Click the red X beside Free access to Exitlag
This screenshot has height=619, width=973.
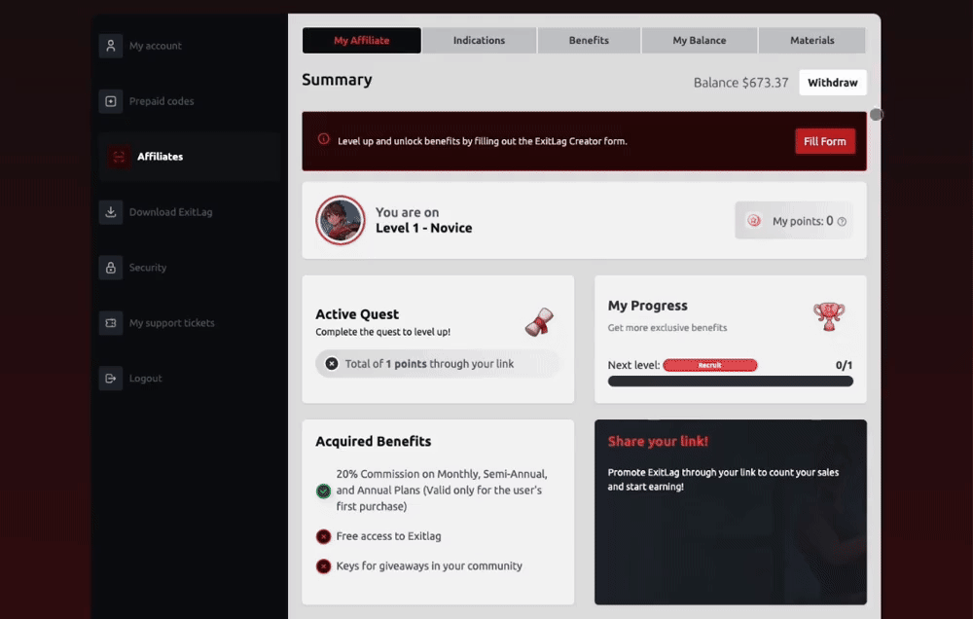click(x=323, y=536)
